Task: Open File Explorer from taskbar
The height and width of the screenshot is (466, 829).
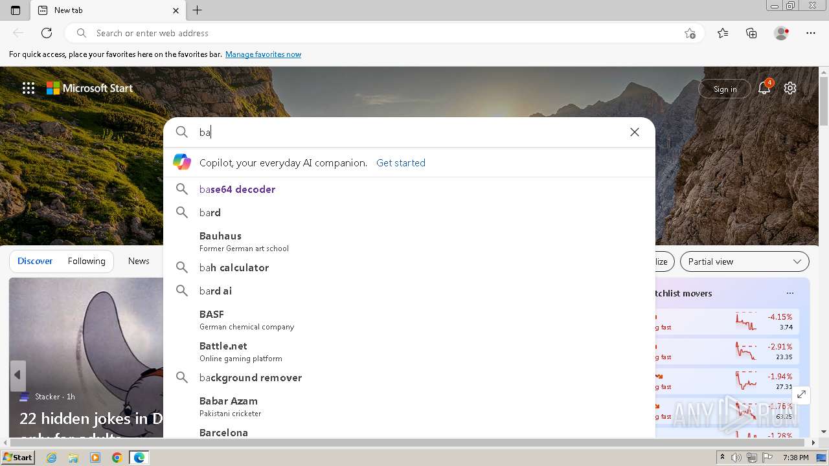Action: 73,458
